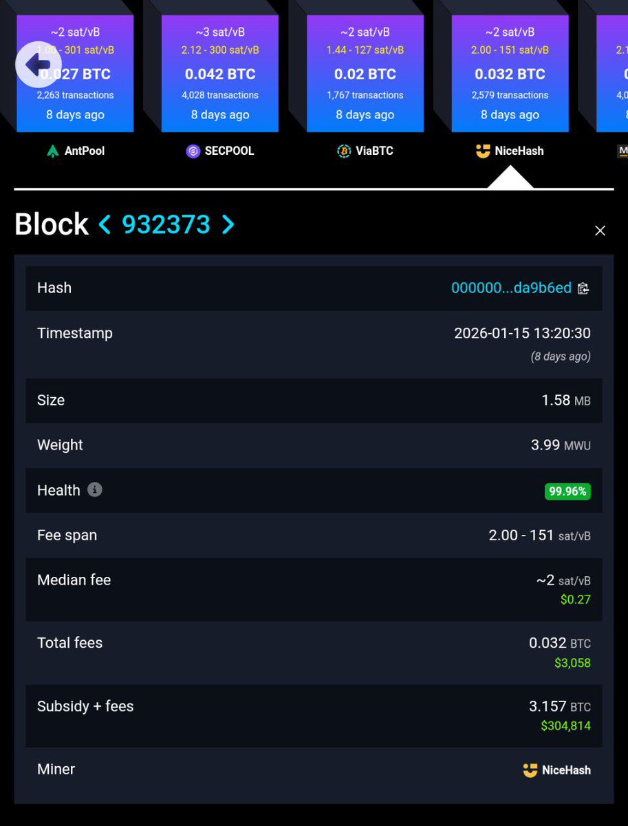Click 1,767 transactions text on ViaBTC block
The height and width of the screenshot is (826, 628).
[365, 95]
